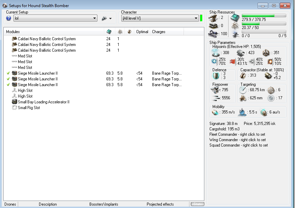Click the powergrid column header icon
This screenshot has height=208, width=295.
pos(109,32)
